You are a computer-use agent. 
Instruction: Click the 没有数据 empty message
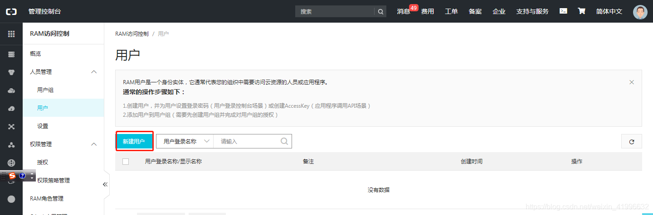coord(379,190)
